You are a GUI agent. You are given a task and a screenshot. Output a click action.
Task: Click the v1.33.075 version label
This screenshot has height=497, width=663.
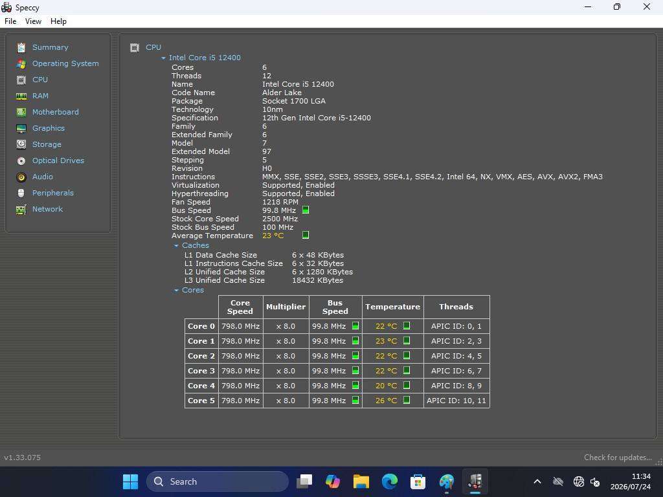pyautogui.click(x=23, y=458)
